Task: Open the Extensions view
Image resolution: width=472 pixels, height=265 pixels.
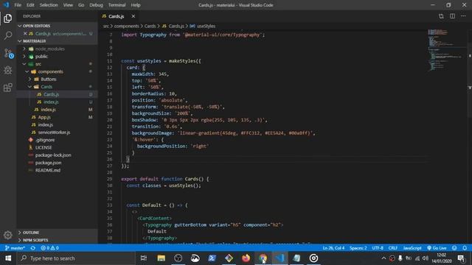Action: (x=8, y=88)
